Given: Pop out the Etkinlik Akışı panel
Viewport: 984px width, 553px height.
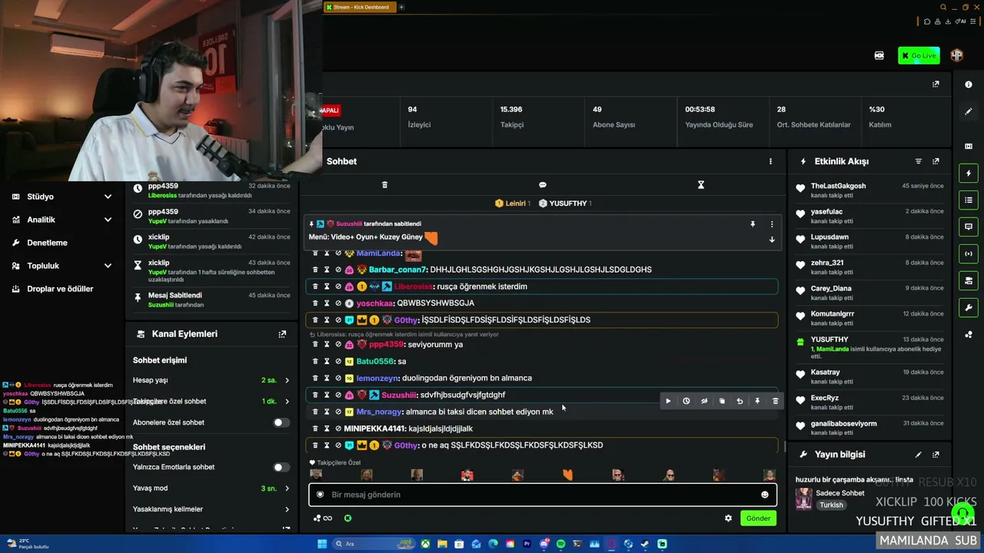Looking at the screenshot, I should coord(936,161).
